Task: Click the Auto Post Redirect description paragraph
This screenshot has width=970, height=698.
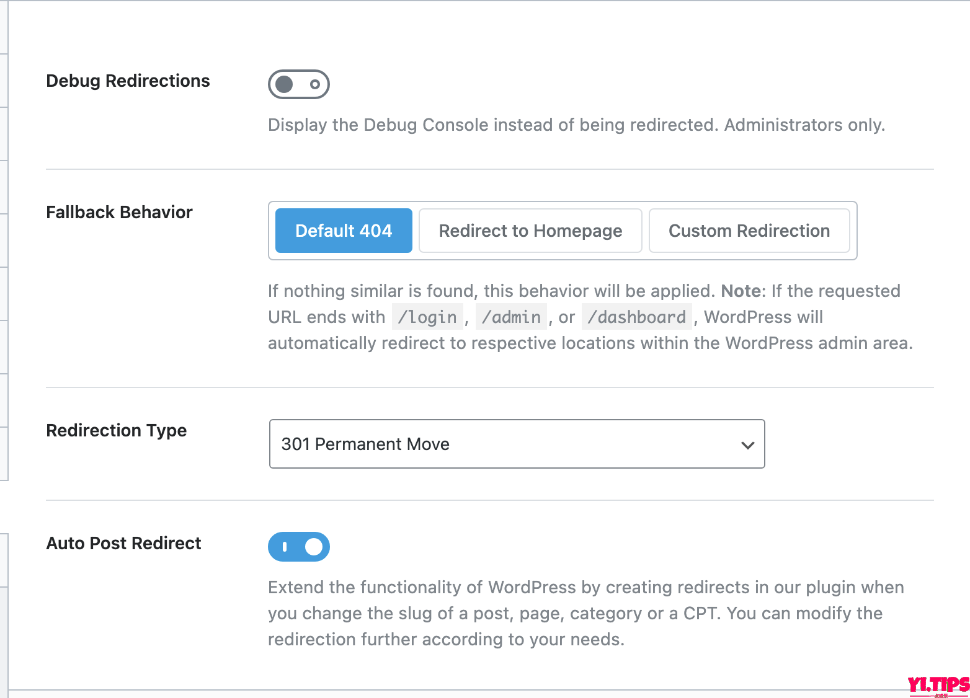Action: 586,613
